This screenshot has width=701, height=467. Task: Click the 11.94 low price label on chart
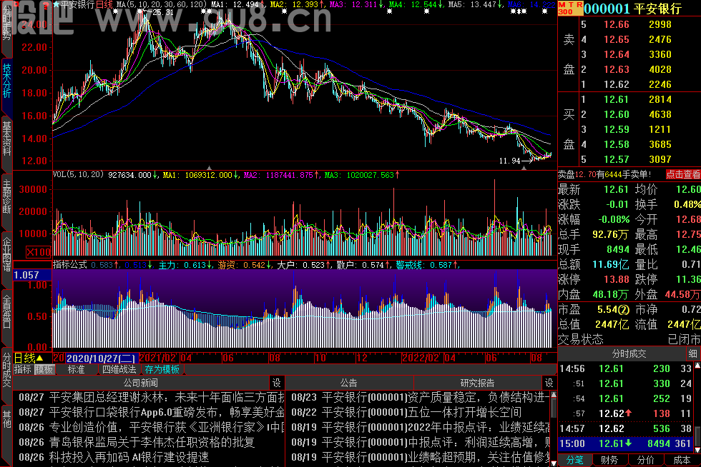[x=509, y=161]
